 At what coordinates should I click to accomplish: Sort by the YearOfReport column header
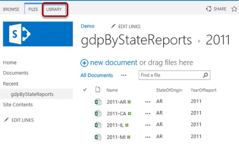[204, 90]
